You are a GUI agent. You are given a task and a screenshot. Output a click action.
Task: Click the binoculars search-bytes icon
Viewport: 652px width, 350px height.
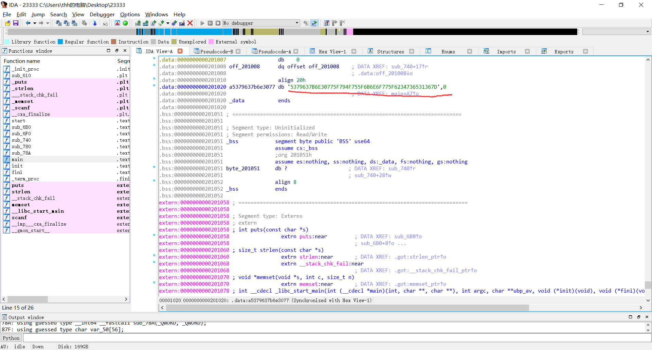[x=74, y=23]
